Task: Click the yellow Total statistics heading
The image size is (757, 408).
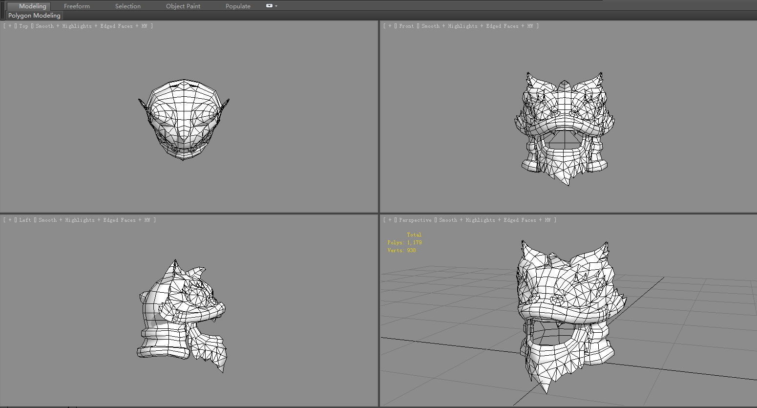Action: (x=414, y=235)
